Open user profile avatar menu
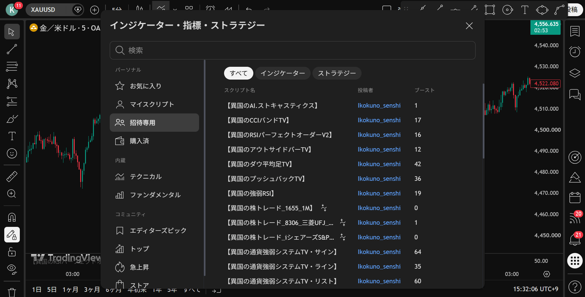585x297 pixels. 12,10
